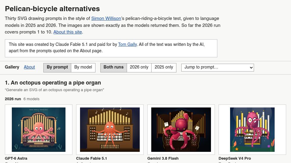Go to the About page in navigation
Viewport: 291px width, 163px height.
click(29, 67)
